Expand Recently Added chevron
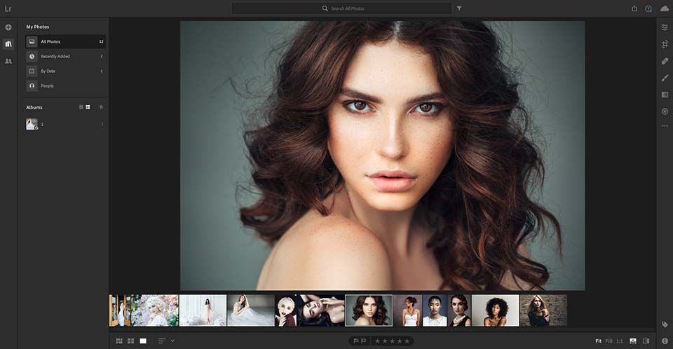This screenshot has width=673, height=349. click(x=102, y=56)
